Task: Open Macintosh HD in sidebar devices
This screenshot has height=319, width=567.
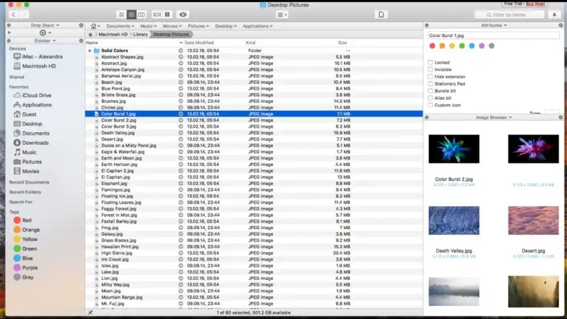Action: point(35,66)
